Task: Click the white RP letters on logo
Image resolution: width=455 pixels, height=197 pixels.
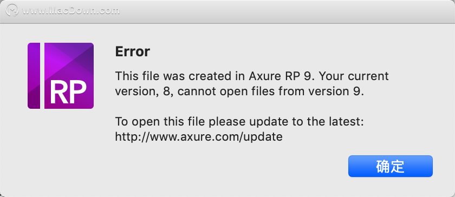Action: [68, 91]
